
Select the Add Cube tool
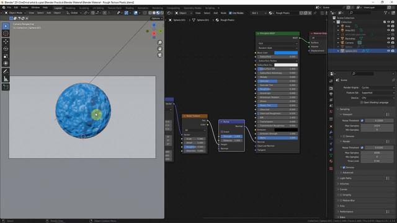tap(6, 87)
